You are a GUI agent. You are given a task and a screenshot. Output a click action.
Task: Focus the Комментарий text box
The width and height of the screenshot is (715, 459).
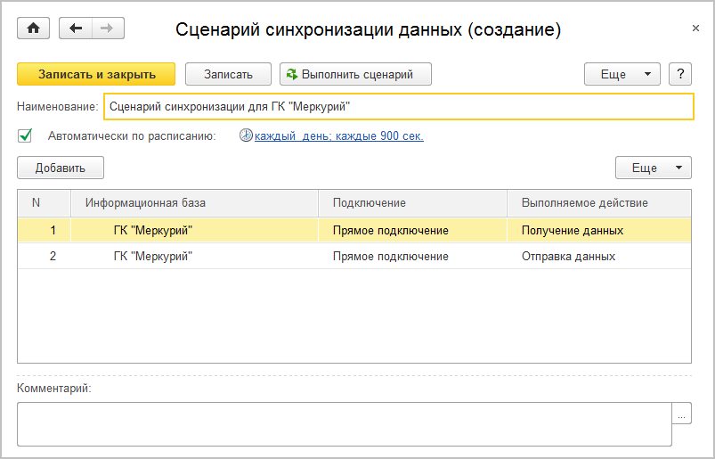343,423
